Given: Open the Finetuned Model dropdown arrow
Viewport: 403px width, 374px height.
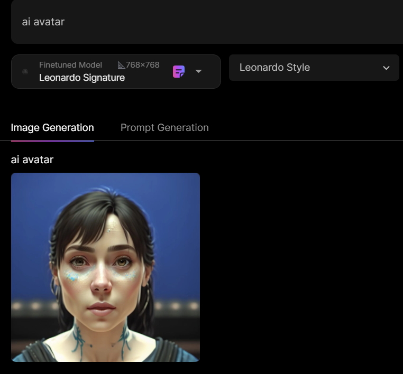Looking at the screenshot, I should [198, 71].
